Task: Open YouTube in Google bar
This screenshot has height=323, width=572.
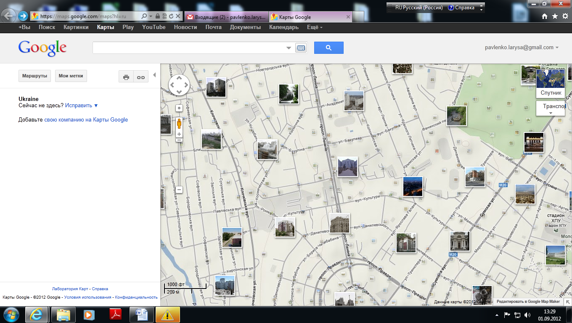Action: click(154, 27)
